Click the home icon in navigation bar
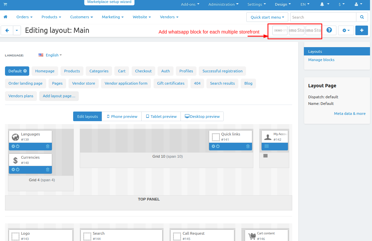This screenshot has width=372, height=241. [x=5, y=17]
